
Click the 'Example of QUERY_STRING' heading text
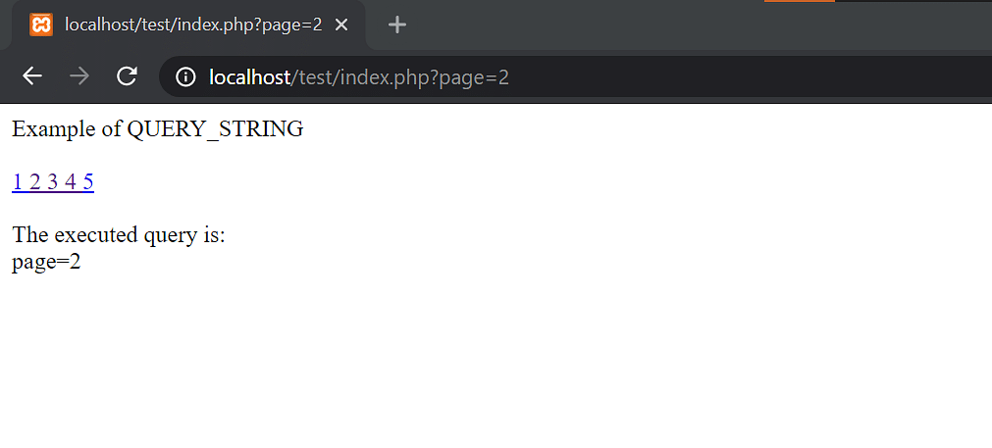click(157, 128)
